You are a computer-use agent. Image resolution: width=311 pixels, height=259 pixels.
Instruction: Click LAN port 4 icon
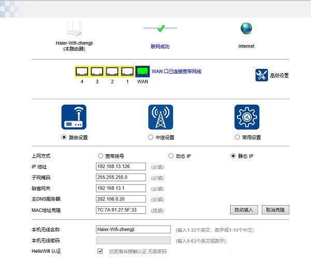click(82, 71)
